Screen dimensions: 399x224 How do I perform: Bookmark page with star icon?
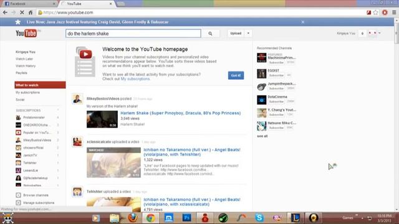click(375, 12)
